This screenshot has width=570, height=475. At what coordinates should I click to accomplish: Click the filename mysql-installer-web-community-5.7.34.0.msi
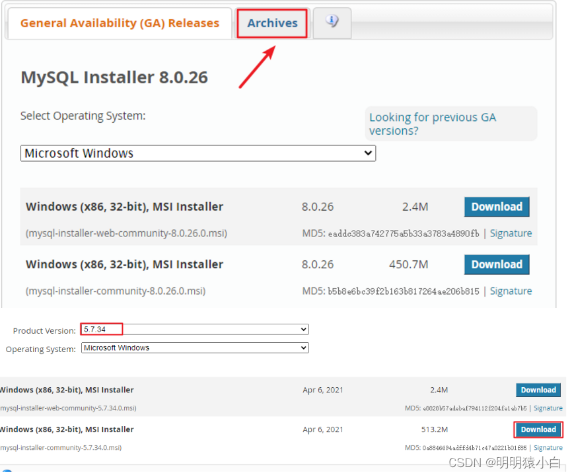(x=68, y=408)
